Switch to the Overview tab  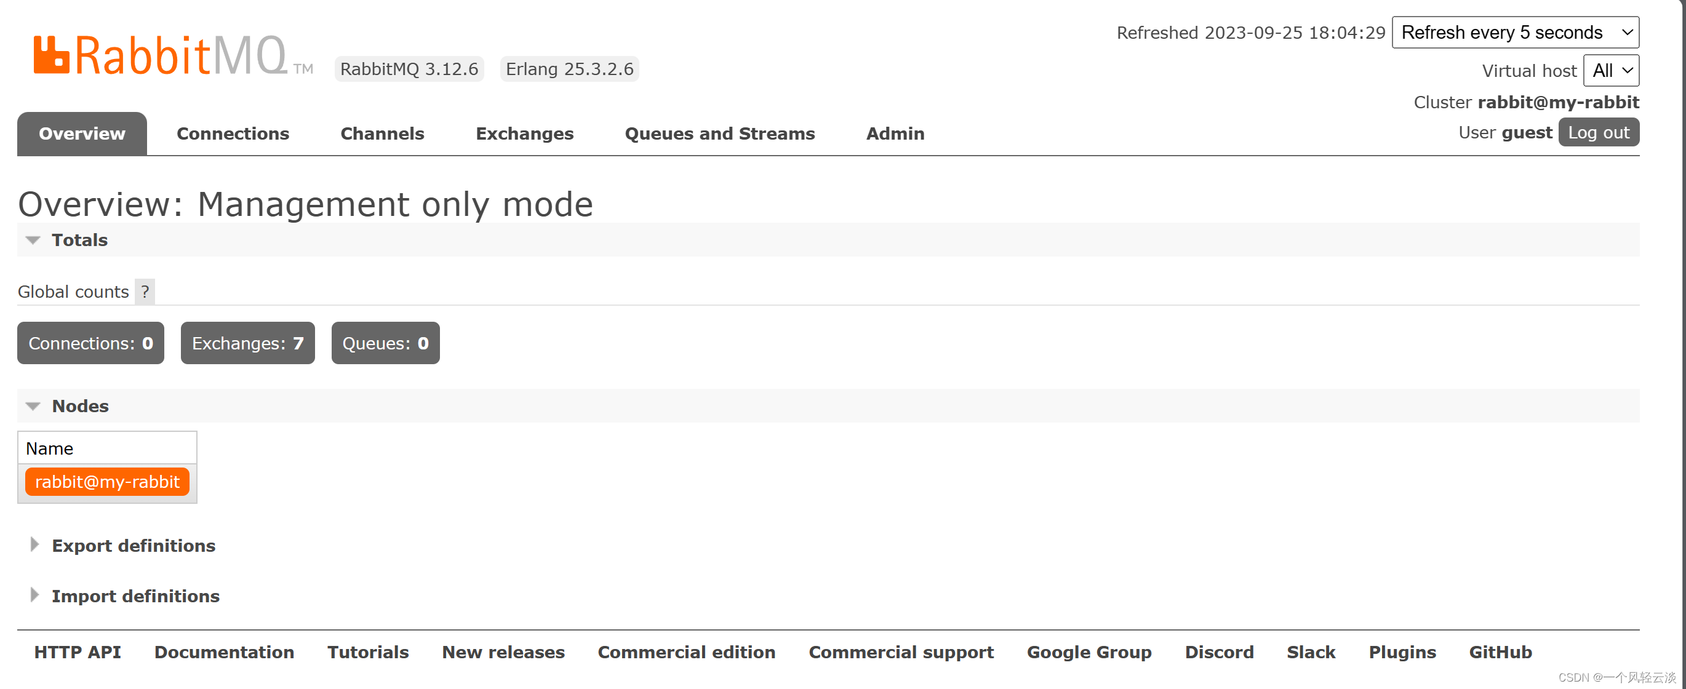(x=82, y=133)
